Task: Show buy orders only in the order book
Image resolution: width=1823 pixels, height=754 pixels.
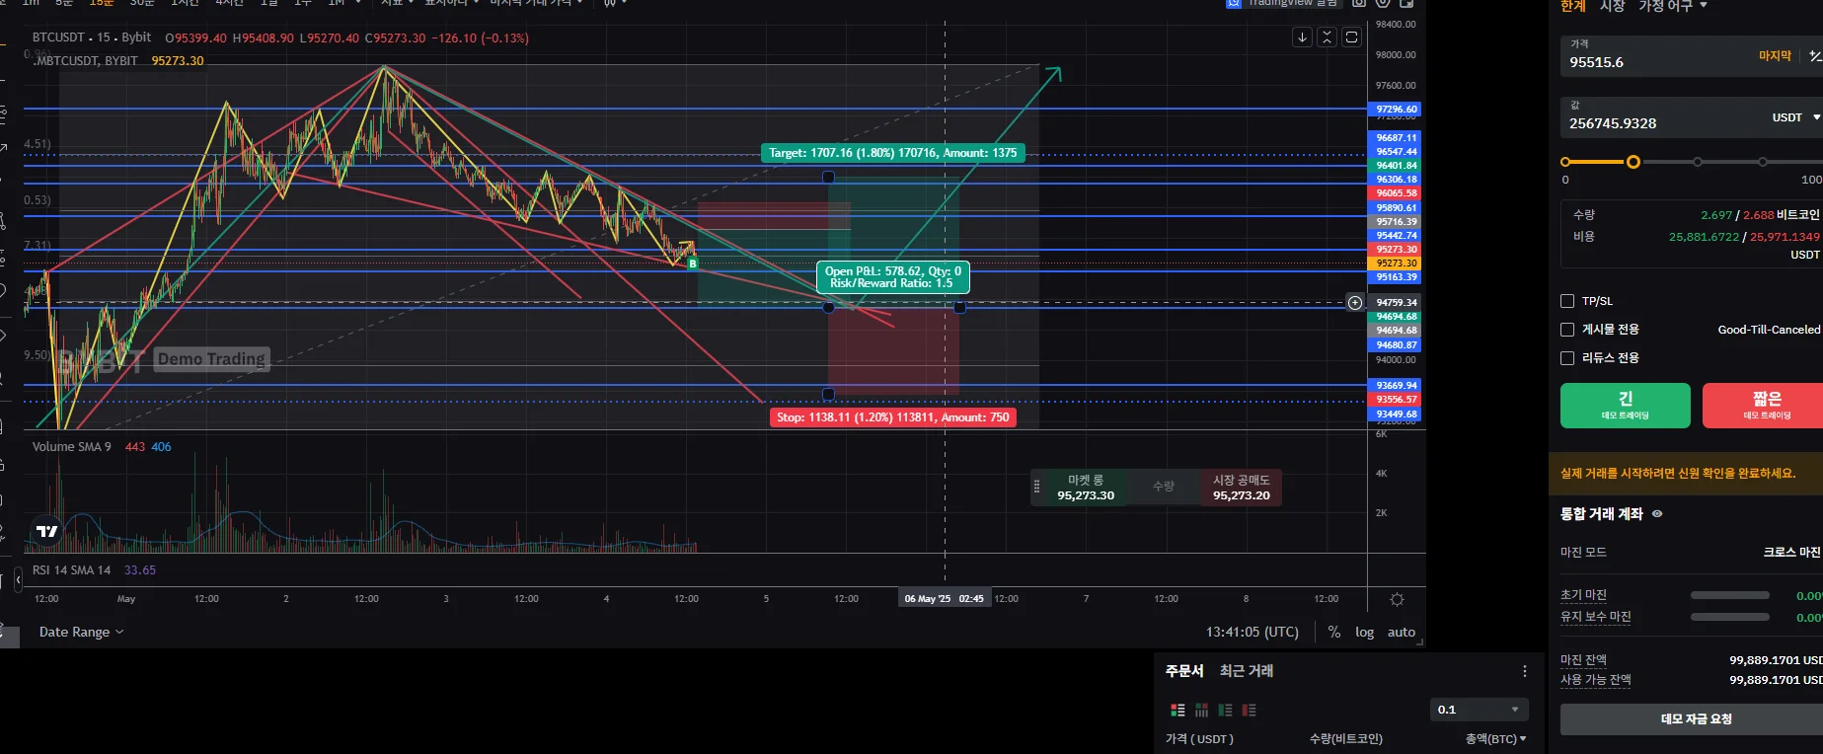Action: click(1225, 710)
